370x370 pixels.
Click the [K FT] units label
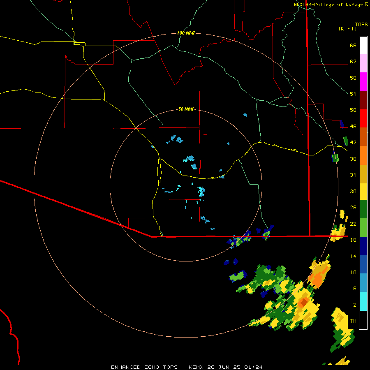[x=347, y=29]
